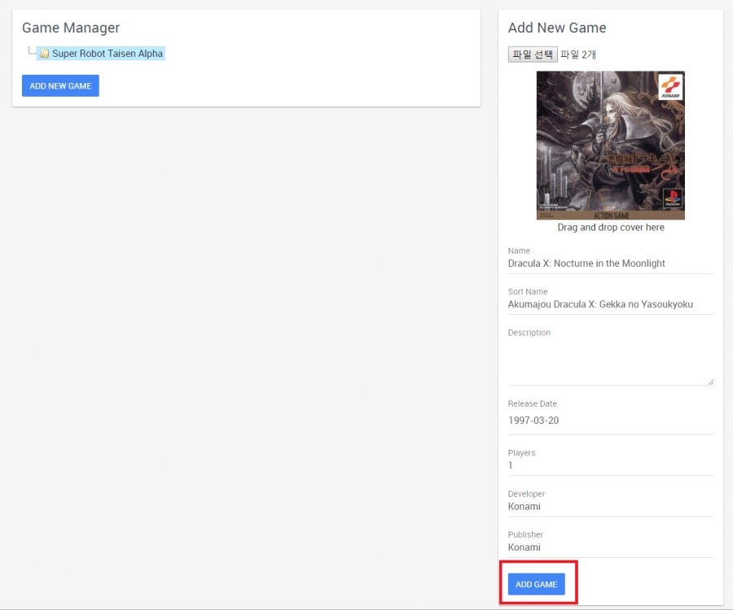Grab the Description textarea resize handle
The width and height of the screenshot is (733, 610).
pyautogui.click(x=710, y=382)
